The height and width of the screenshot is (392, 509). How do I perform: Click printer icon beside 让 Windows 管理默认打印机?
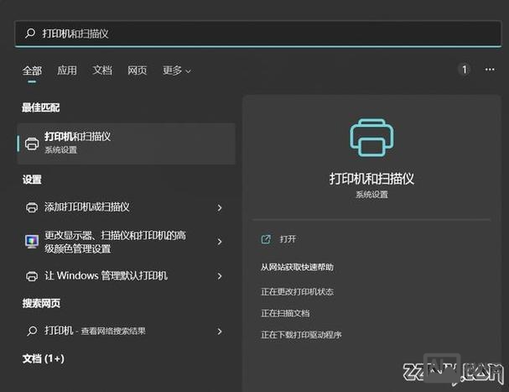pyautogui.click(x=32, y=276)
